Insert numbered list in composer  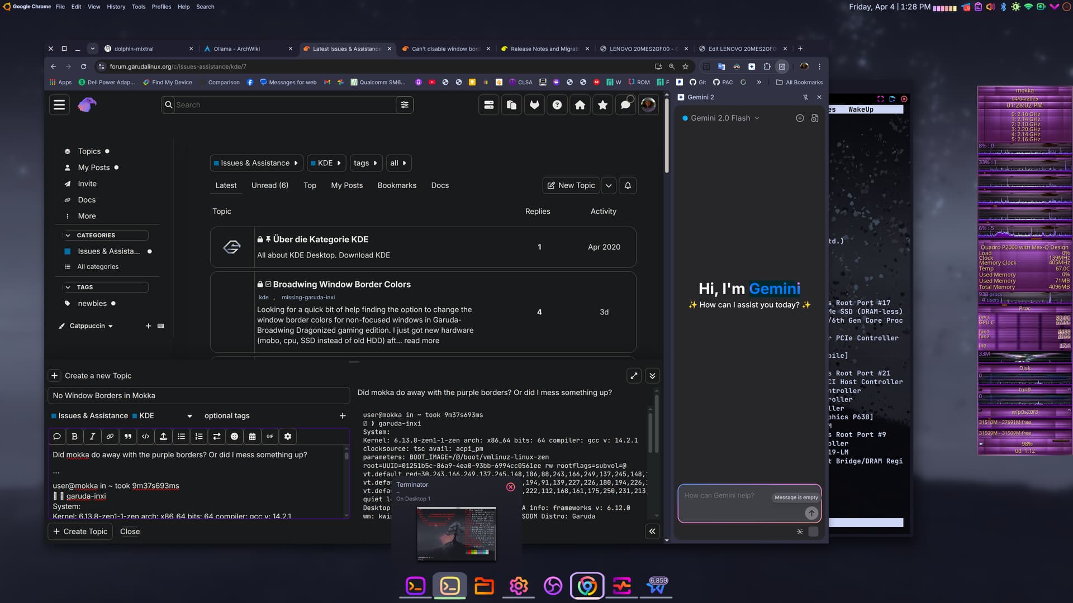199,437
